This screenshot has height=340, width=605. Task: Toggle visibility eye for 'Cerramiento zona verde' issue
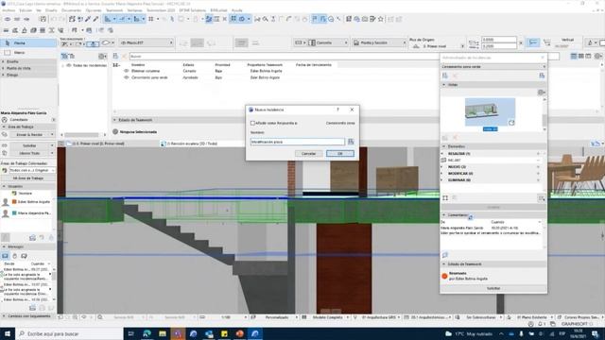(x=126, y=77)
